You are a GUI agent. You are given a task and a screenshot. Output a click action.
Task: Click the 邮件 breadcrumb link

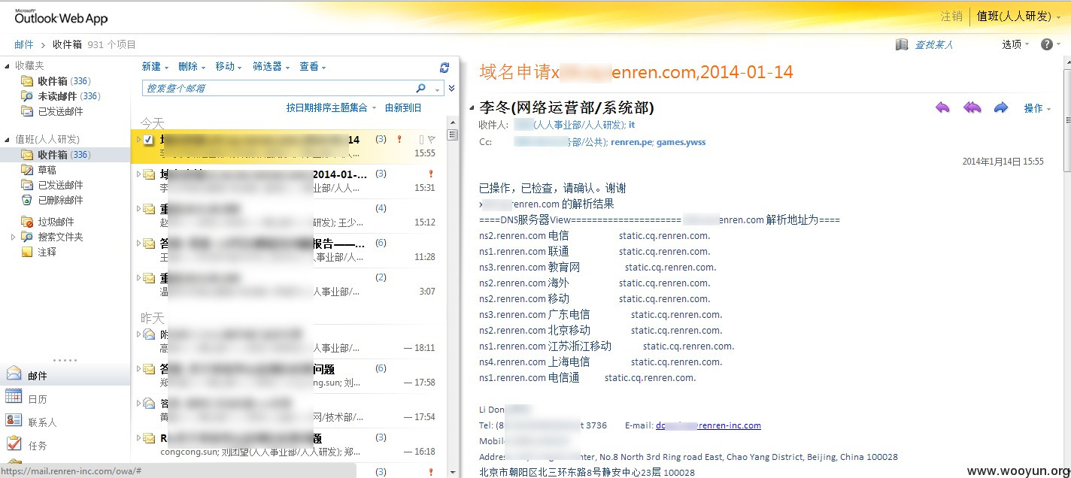(24, 45)
